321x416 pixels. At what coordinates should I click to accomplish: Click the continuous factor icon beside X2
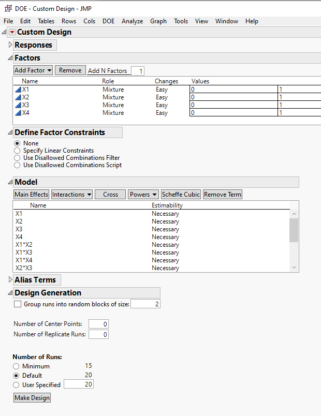(19, 97)
